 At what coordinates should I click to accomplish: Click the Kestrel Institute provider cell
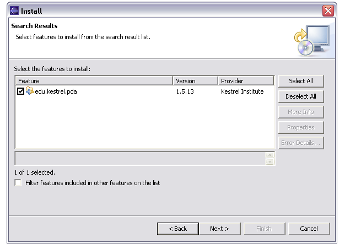click(242, 91)
